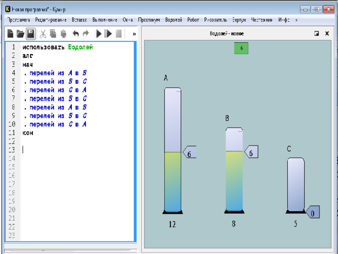Open the Водолей menu
Image resolution: width=338 pixels, height=254 pixels.
(173, 20)
